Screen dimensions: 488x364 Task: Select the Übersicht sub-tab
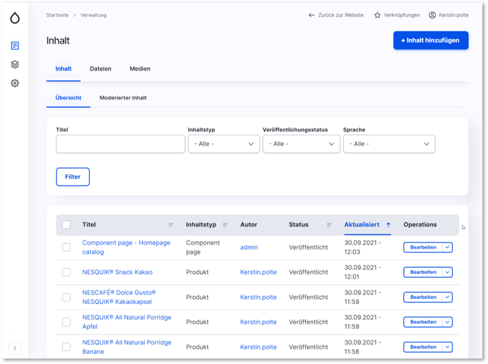point(68,98)
